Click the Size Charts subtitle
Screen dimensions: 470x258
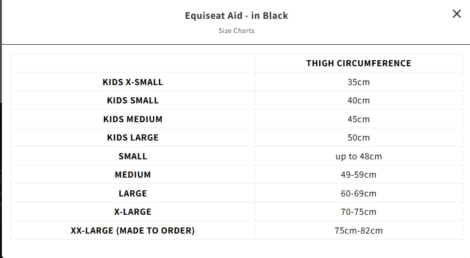(236, 31)
